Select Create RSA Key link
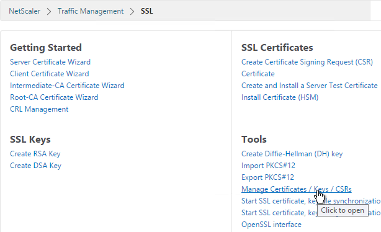Screen dimensions: 381x232 tap(35, 154)
